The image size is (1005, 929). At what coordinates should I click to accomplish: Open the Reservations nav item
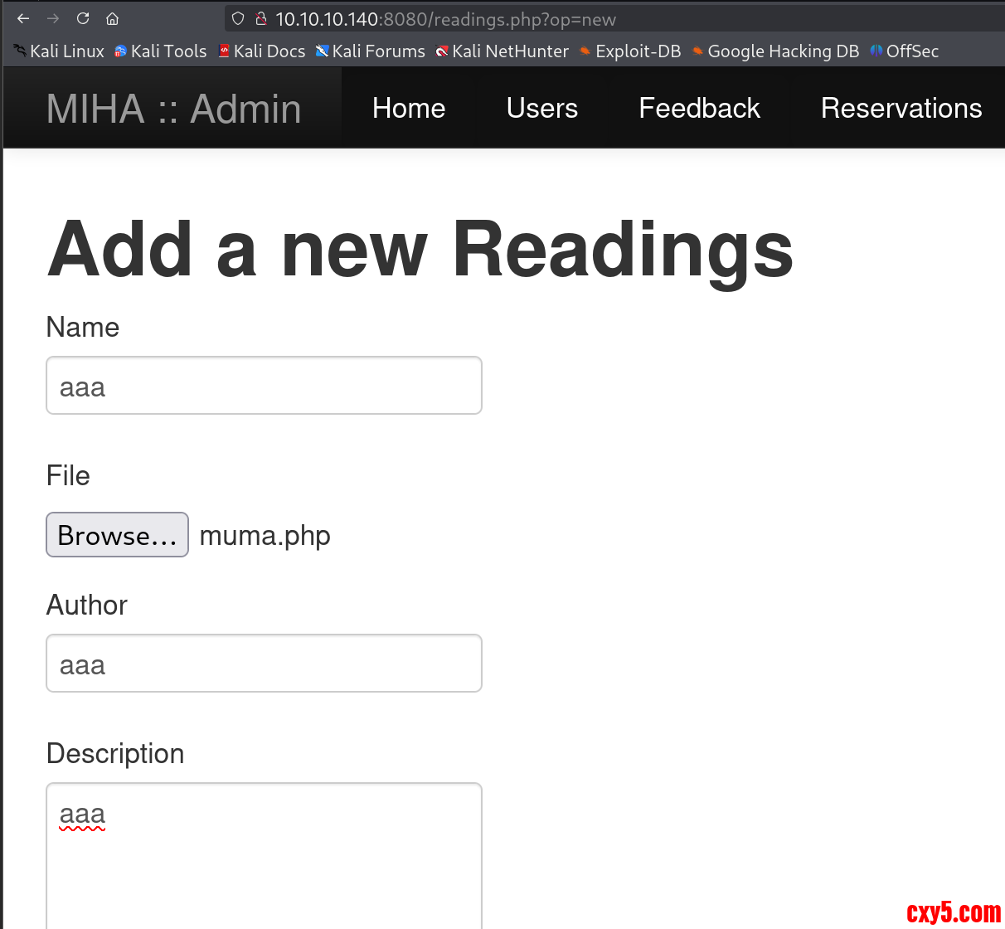901,108
